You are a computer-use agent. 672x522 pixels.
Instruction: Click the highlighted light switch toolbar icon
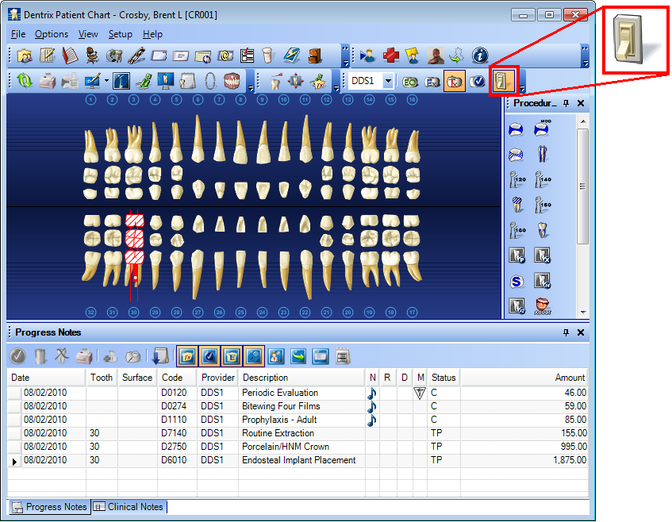coord(503,81)
